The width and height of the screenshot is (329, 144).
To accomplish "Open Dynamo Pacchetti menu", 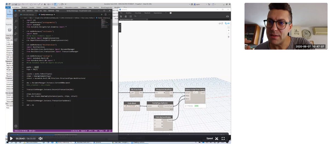I will tap(147, 13).
